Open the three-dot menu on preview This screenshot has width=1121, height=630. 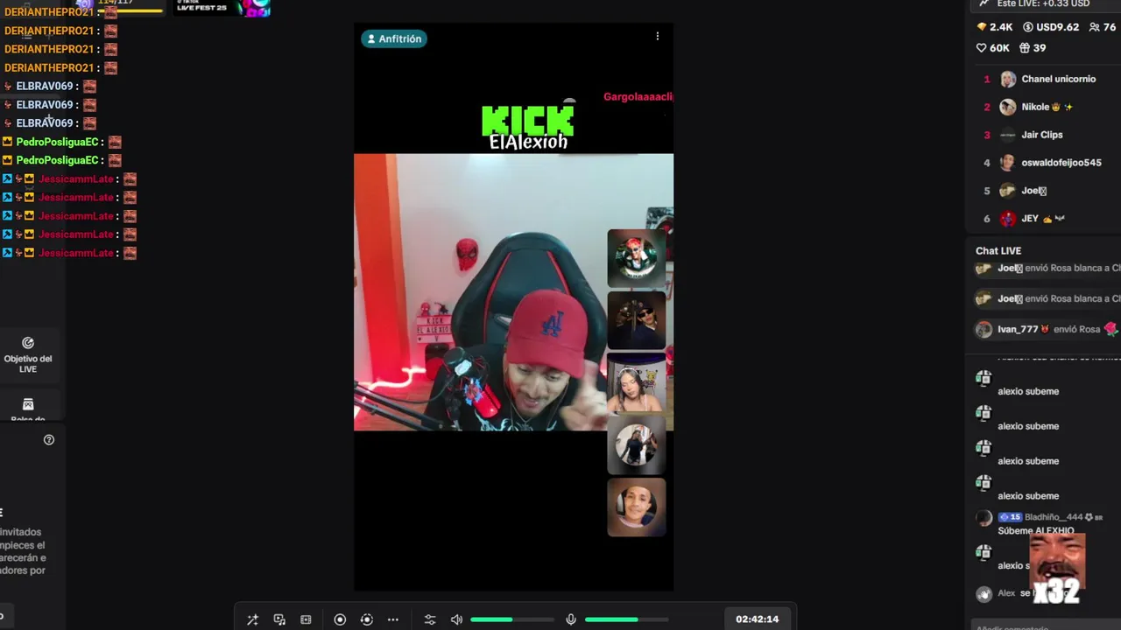click(x=658, y=36)
